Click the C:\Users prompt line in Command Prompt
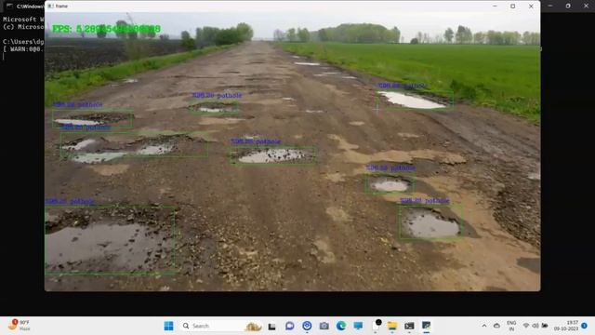595x335 pixels. pyautogui.click(x=23, y=41)
